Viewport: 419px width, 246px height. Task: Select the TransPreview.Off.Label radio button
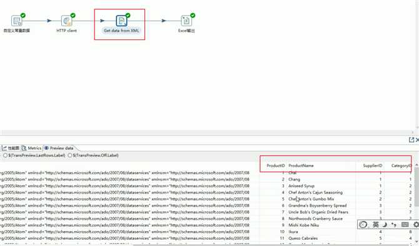coord(70,155)
